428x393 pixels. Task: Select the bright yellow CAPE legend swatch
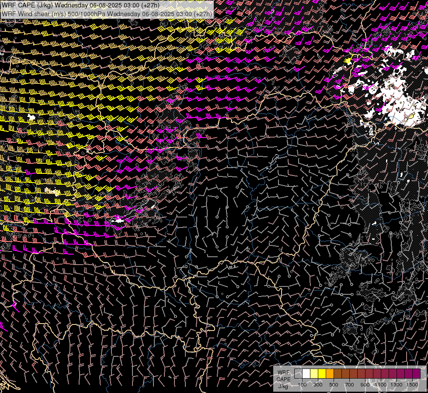pyautogui.click(x=322, y=373)
